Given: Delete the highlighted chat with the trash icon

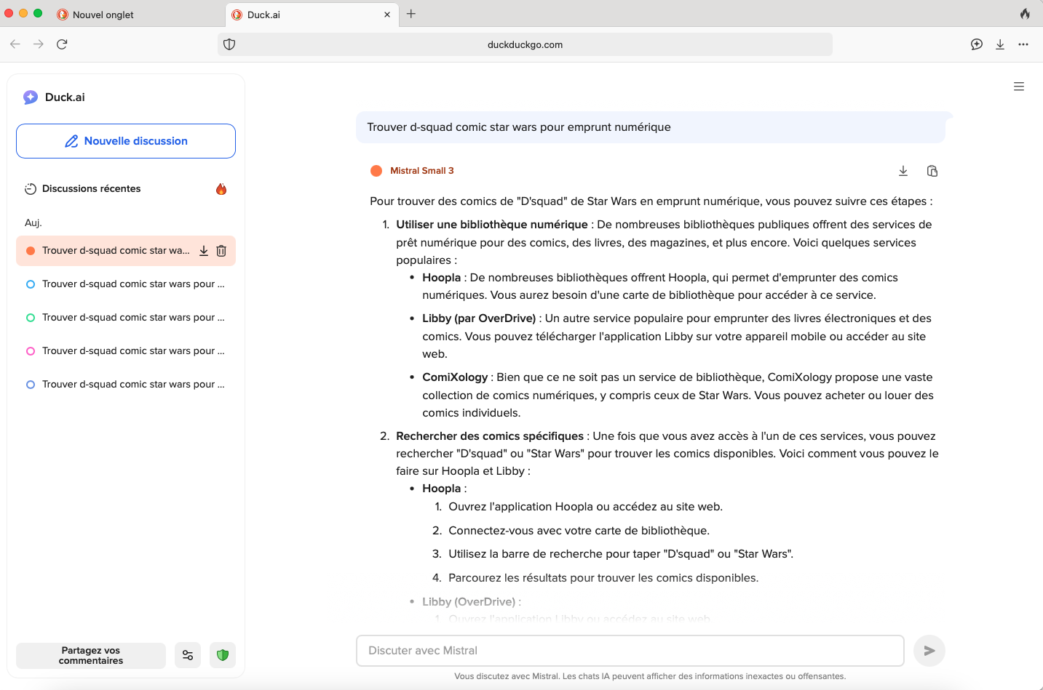Looking at the screenshot, I should coord(221,251).
